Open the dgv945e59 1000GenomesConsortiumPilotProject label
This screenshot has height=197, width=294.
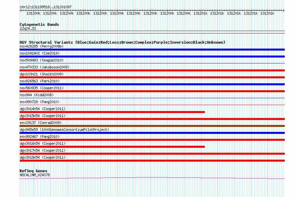64,130
